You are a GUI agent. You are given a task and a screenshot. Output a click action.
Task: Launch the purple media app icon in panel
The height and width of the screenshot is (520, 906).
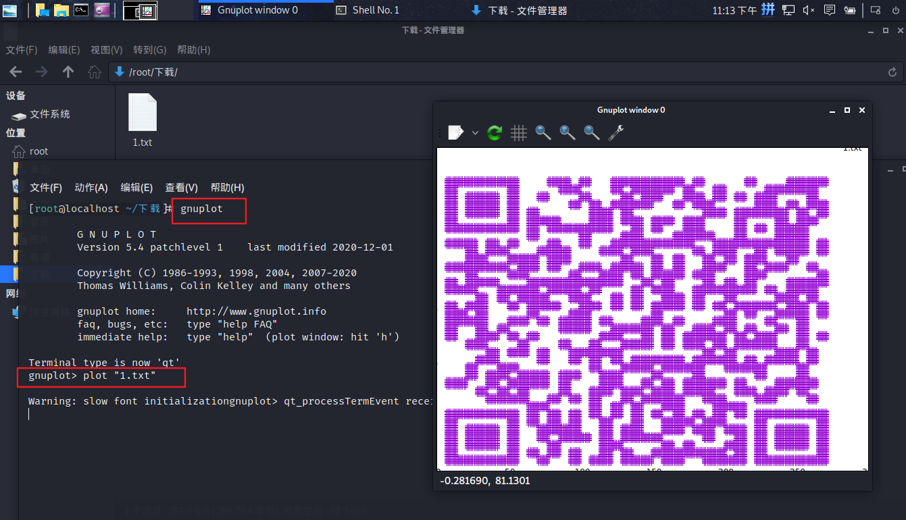click(x=102, y=10)
